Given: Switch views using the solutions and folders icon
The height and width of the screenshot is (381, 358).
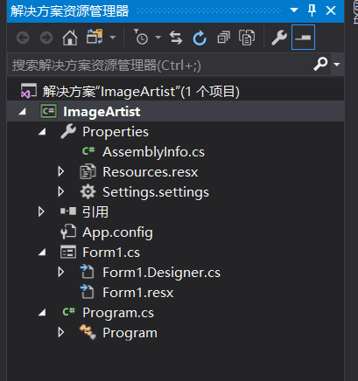Looking at the screenshot, I should [95, 37].
